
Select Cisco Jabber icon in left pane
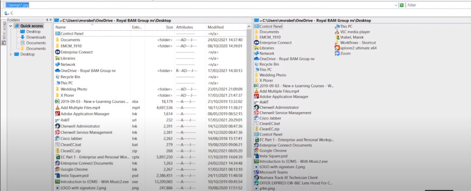point(57,138)
